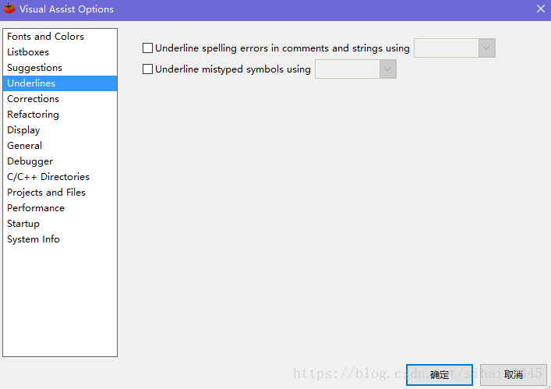Screen dimensions: 551x389
Task: Open the Suggestions options page
Action: (x=60, y=68)
